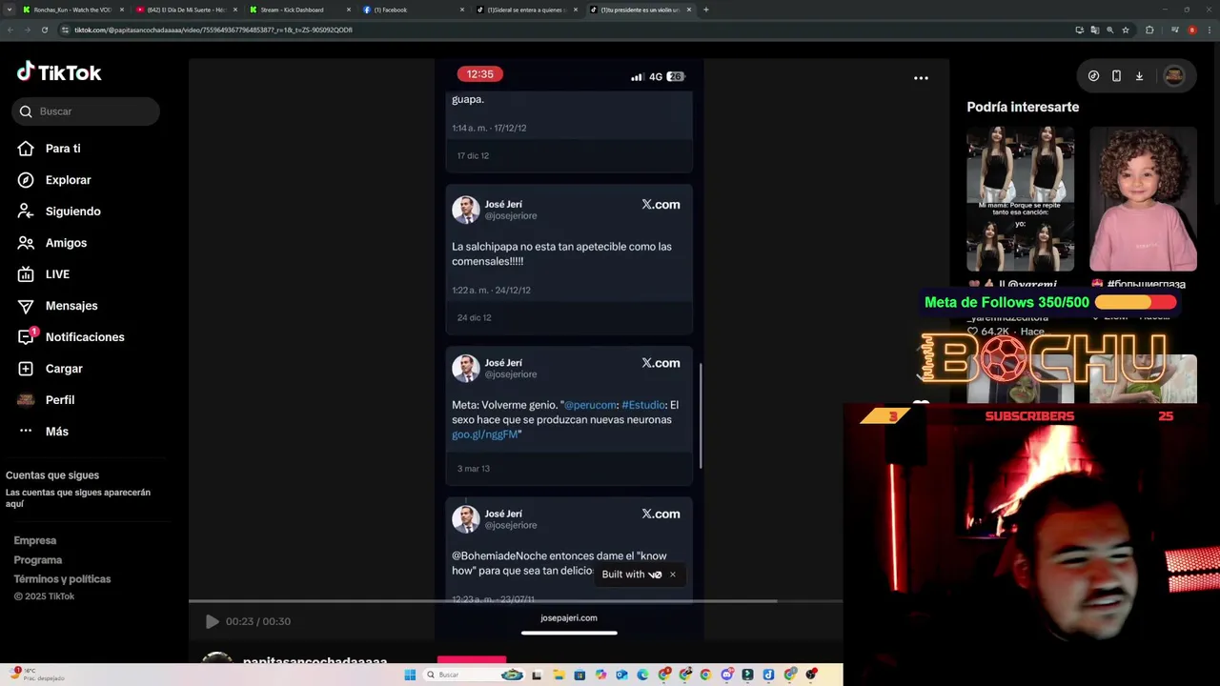
Task: Open Microsoft Edge from the taskbar
Action: coord(642,675)
